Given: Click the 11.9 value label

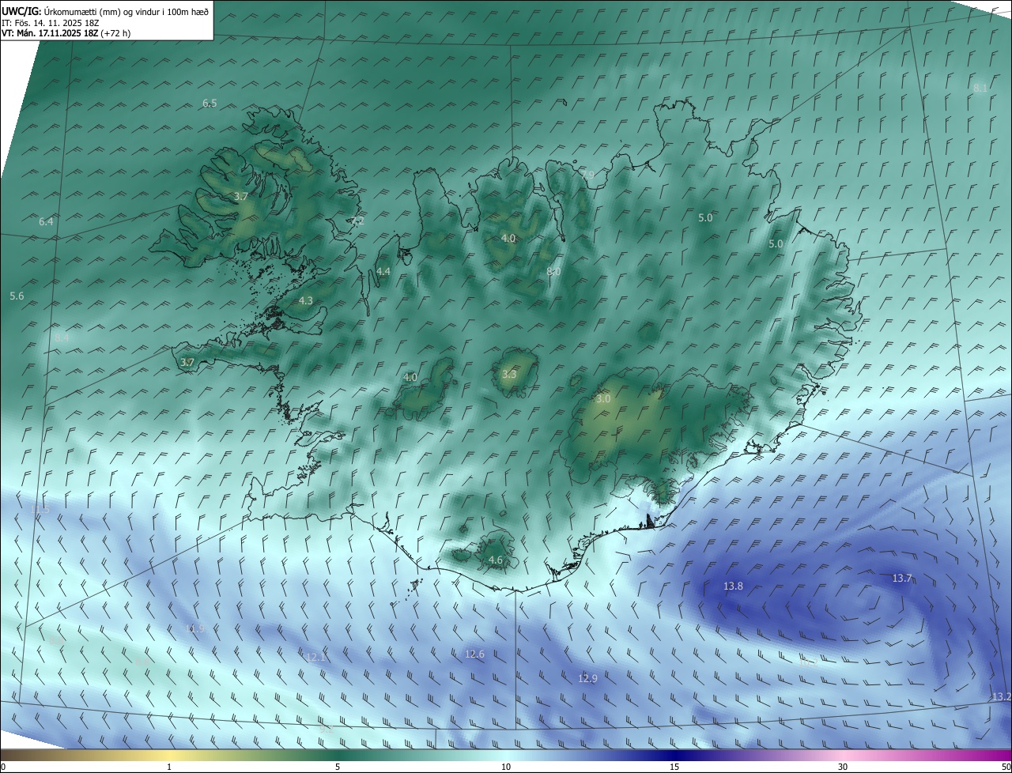Looking at the screenshot, I should point(194,629).
